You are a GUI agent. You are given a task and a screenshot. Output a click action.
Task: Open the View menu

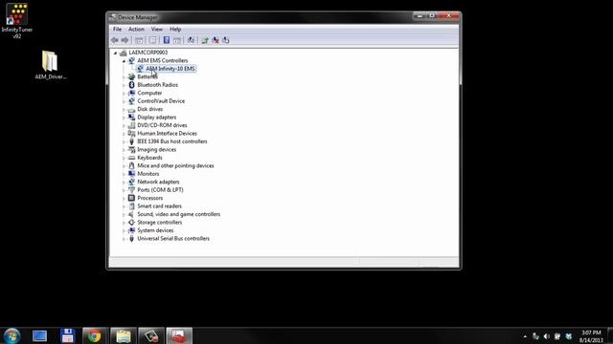157,30
